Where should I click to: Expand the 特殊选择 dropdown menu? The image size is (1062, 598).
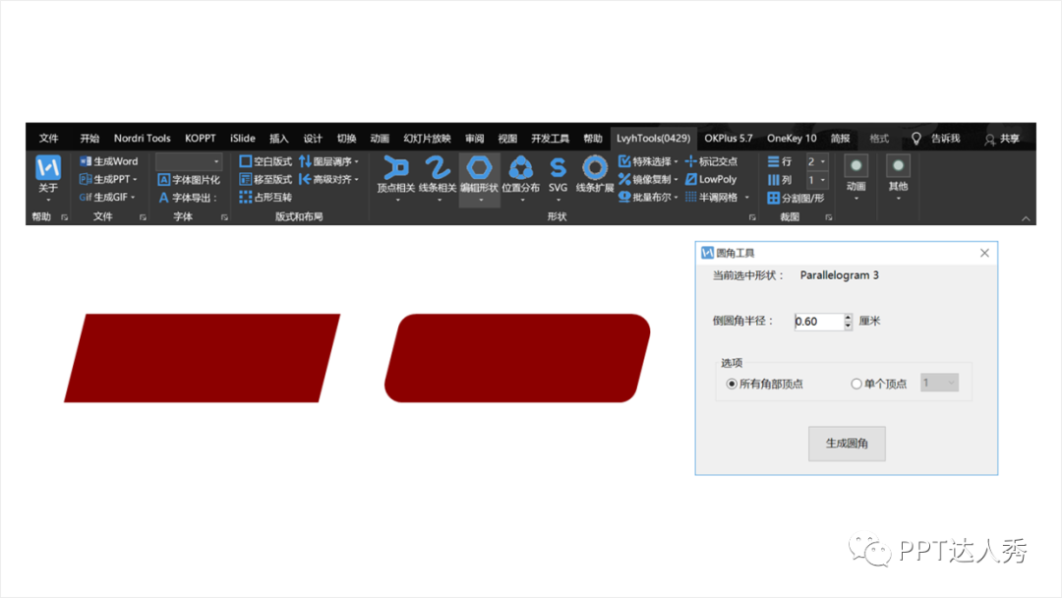pos(677,161)
